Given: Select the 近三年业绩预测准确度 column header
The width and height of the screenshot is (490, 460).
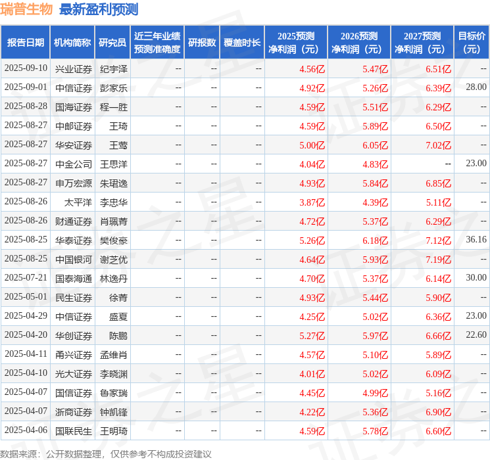Looking at the screenshot, I should point(157,43).
